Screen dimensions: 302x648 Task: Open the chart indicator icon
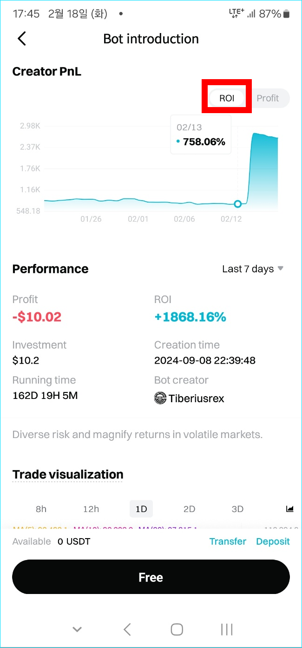click(x=290, y=509)
